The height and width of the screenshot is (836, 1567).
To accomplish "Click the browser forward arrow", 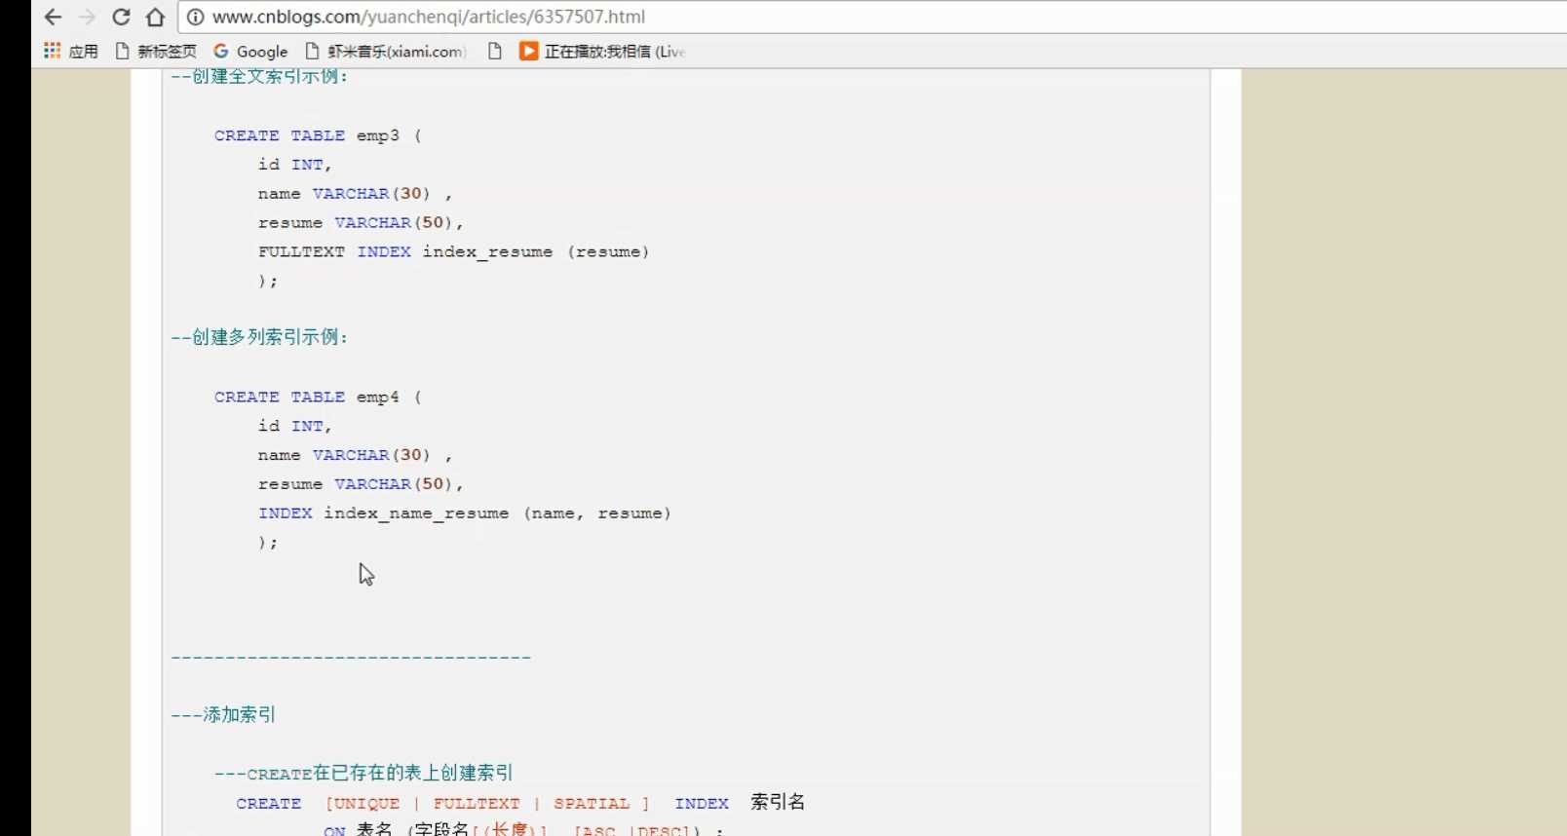I will point(87,18).
